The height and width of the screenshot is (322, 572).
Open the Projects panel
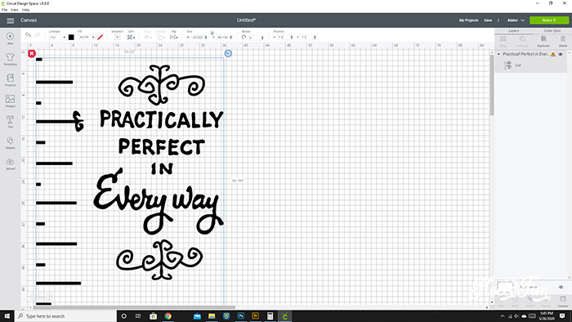[x=10, y=79]
